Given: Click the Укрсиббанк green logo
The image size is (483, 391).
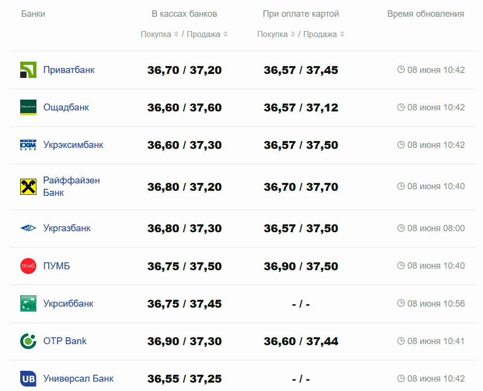Looking at the screenshot, I should point(28,304).
